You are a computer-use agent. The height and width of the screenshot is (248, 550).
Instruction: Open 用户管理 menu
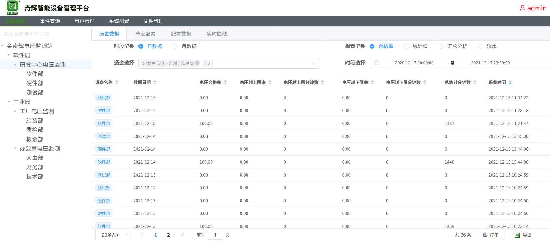tap(84, 21)
